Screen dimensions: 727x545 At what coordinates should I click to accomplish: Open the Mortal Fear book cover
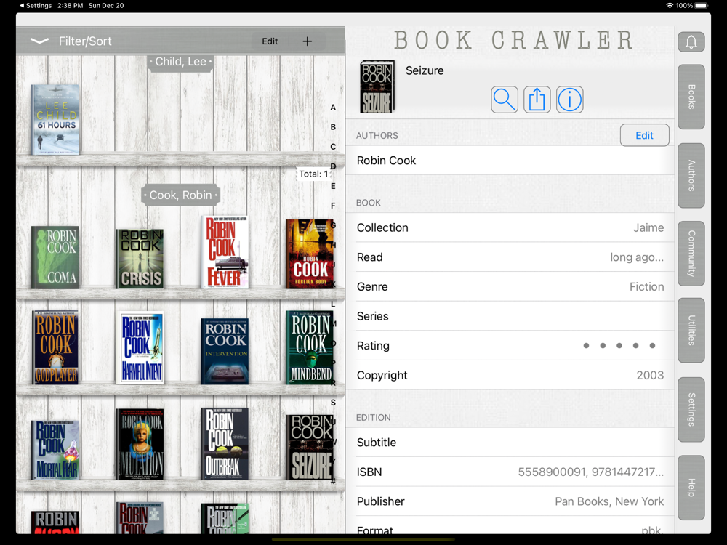tap(56, 450)
